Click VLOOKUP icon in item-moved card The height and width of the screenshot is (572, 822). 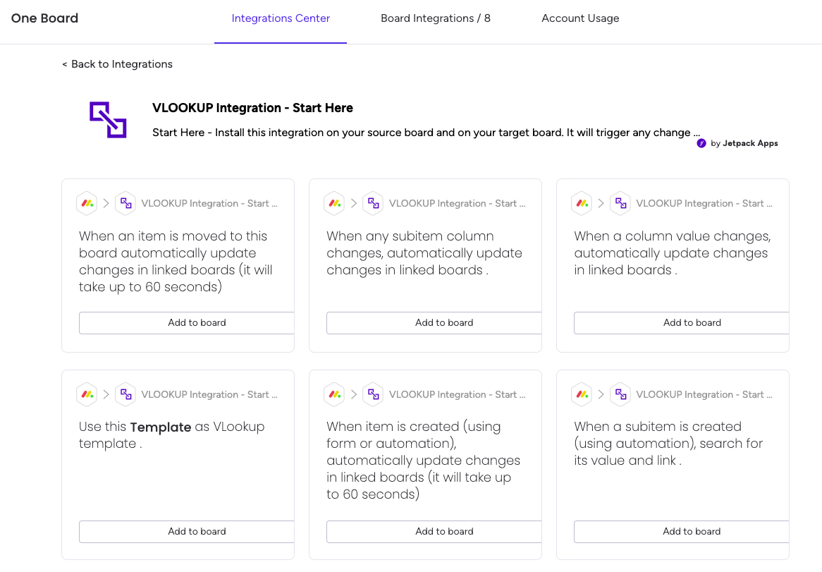click(125, 203)
